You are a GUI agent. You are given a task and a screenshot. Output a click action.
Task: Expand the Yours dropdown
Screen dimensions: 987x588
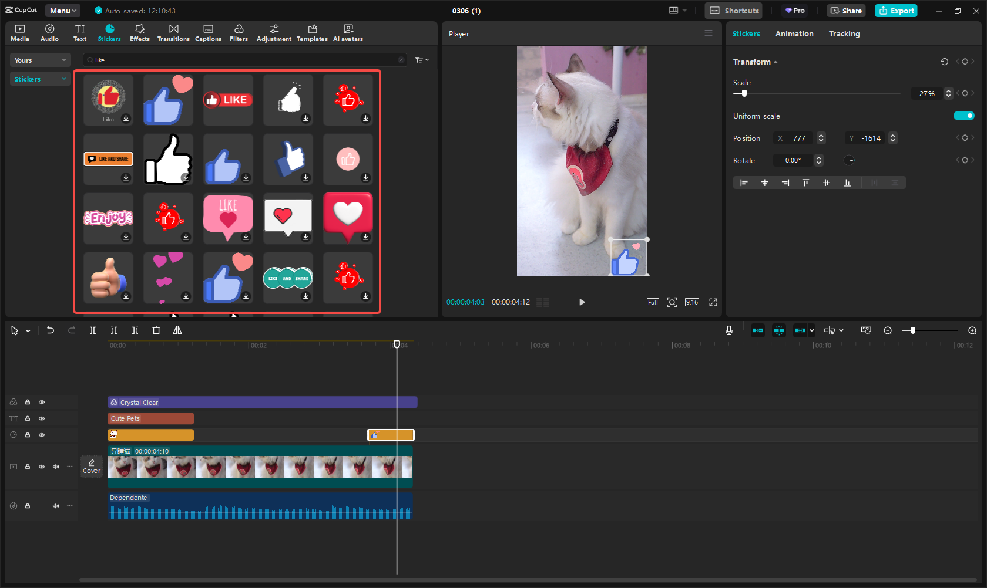tap(40, 60)
